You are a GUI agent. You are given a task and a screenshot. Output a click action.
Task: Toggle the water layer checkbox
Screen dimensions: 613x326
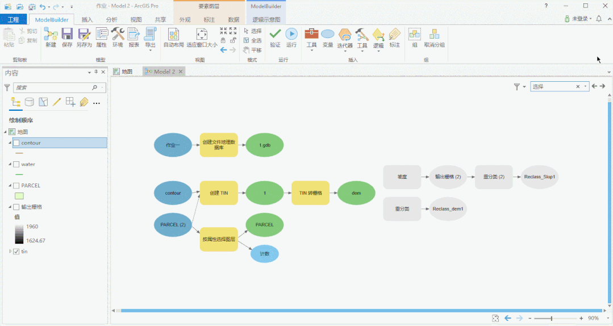(16, 164)
